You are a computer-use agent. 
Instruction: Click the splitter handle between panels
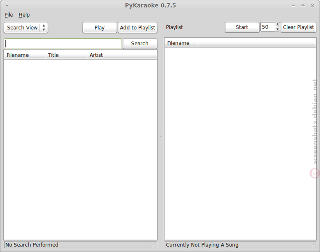coord(160,135)
